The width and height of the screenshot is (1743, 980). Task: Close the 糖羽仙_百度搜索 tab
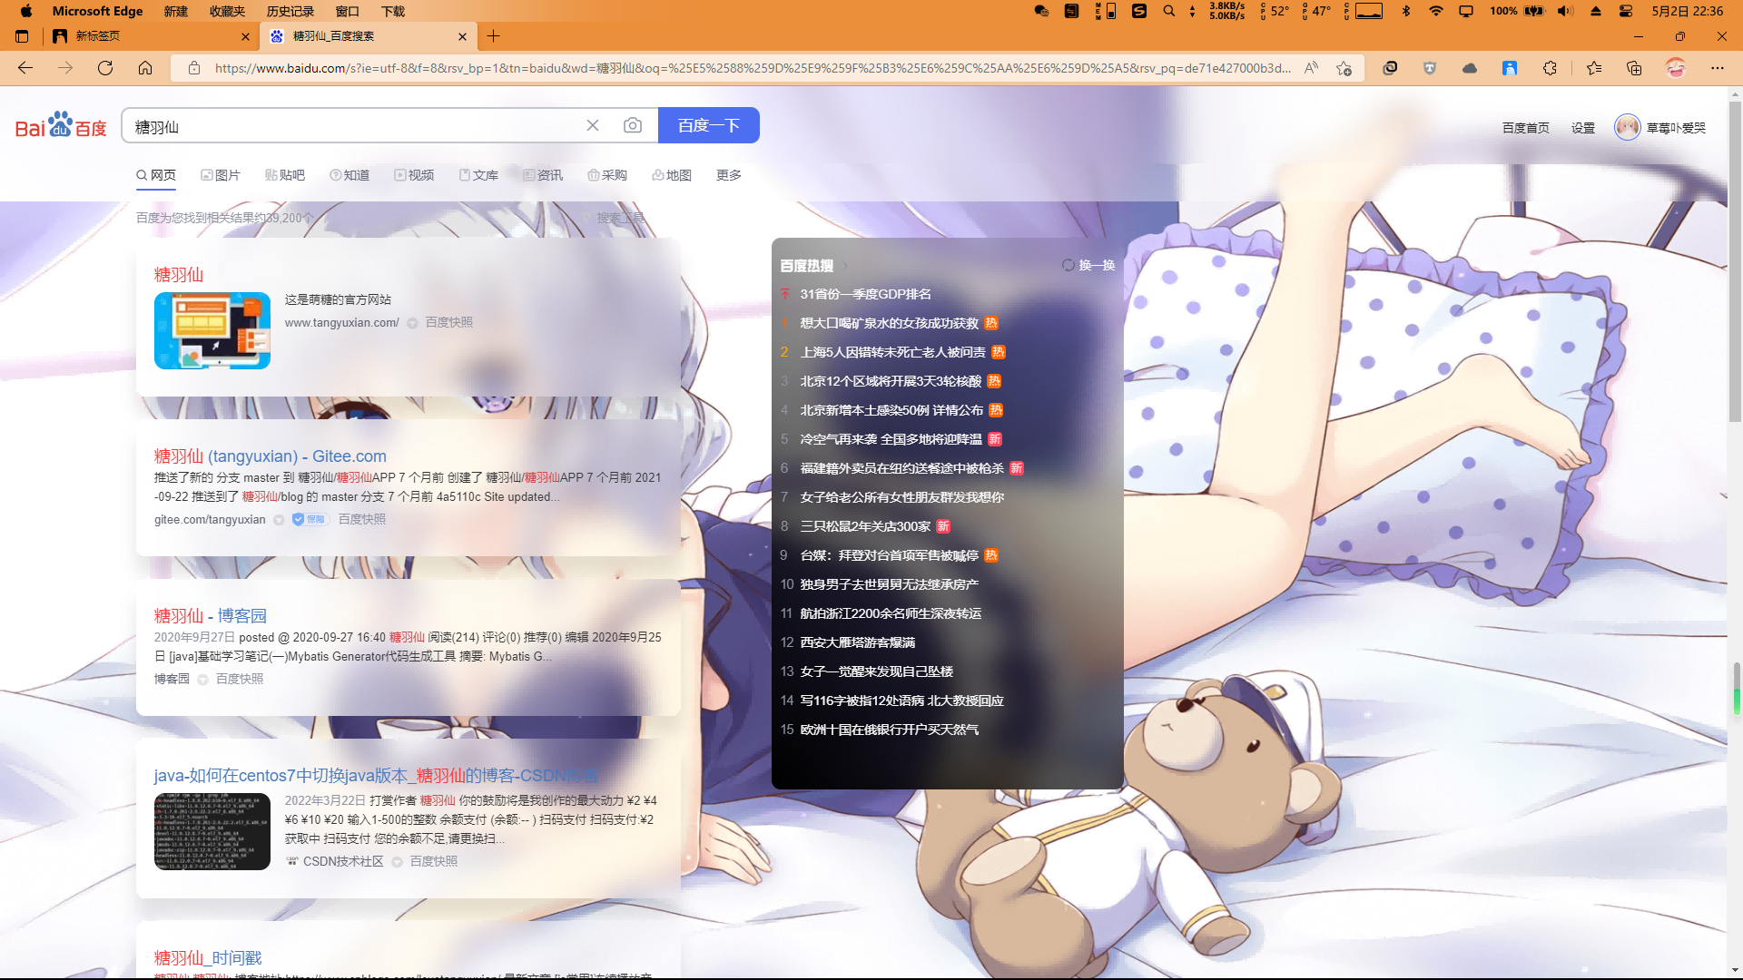click(462, 36)
